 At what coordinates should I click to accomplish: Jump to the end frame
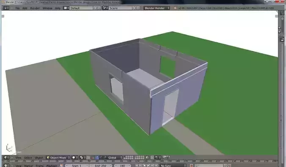click(x=156, y=166)
